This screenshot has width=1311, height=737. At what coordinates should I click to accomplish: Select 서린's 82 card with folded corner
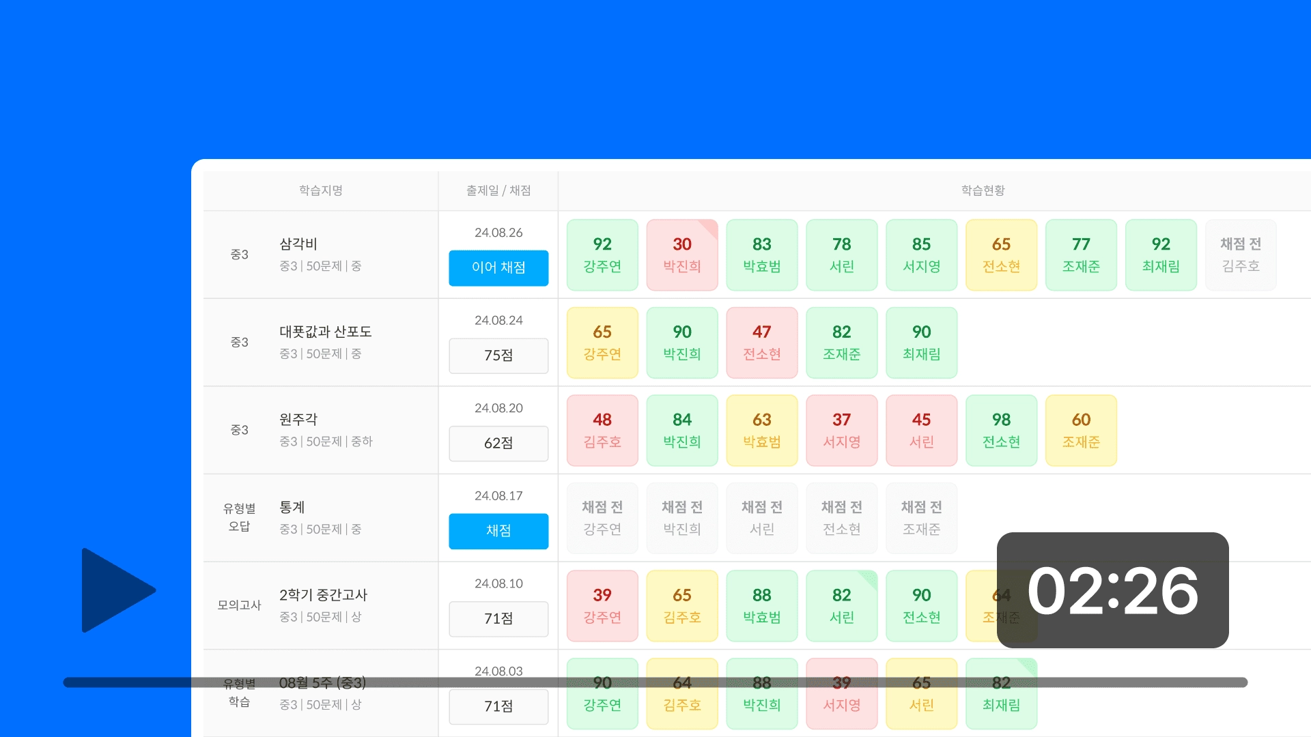[x=841, y=606]
